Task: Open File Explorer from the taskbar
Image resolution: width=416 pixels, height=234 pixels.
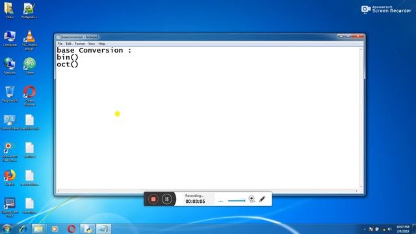Action: [38, 229]
